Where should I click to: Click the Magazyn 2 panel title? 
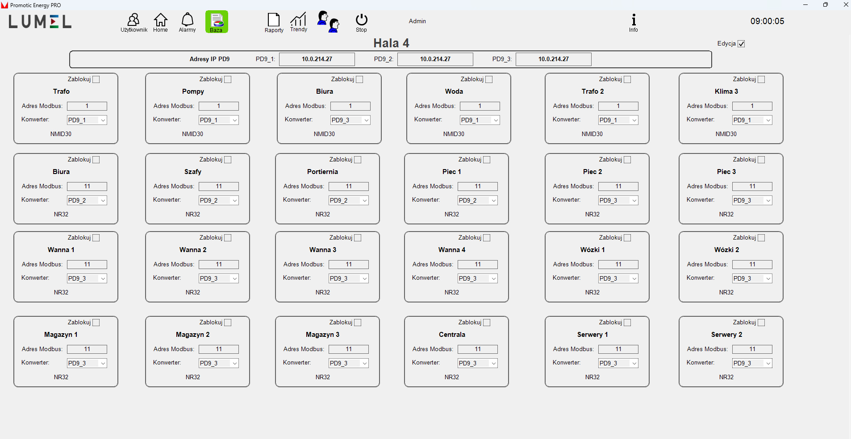coord(193,335)
